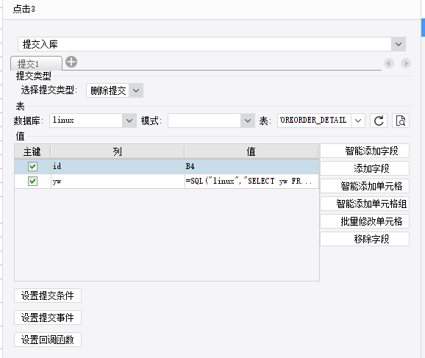Open 设置提交条件 settings
425x358 pixels.
pyautogui.click(x=48, y=296)
